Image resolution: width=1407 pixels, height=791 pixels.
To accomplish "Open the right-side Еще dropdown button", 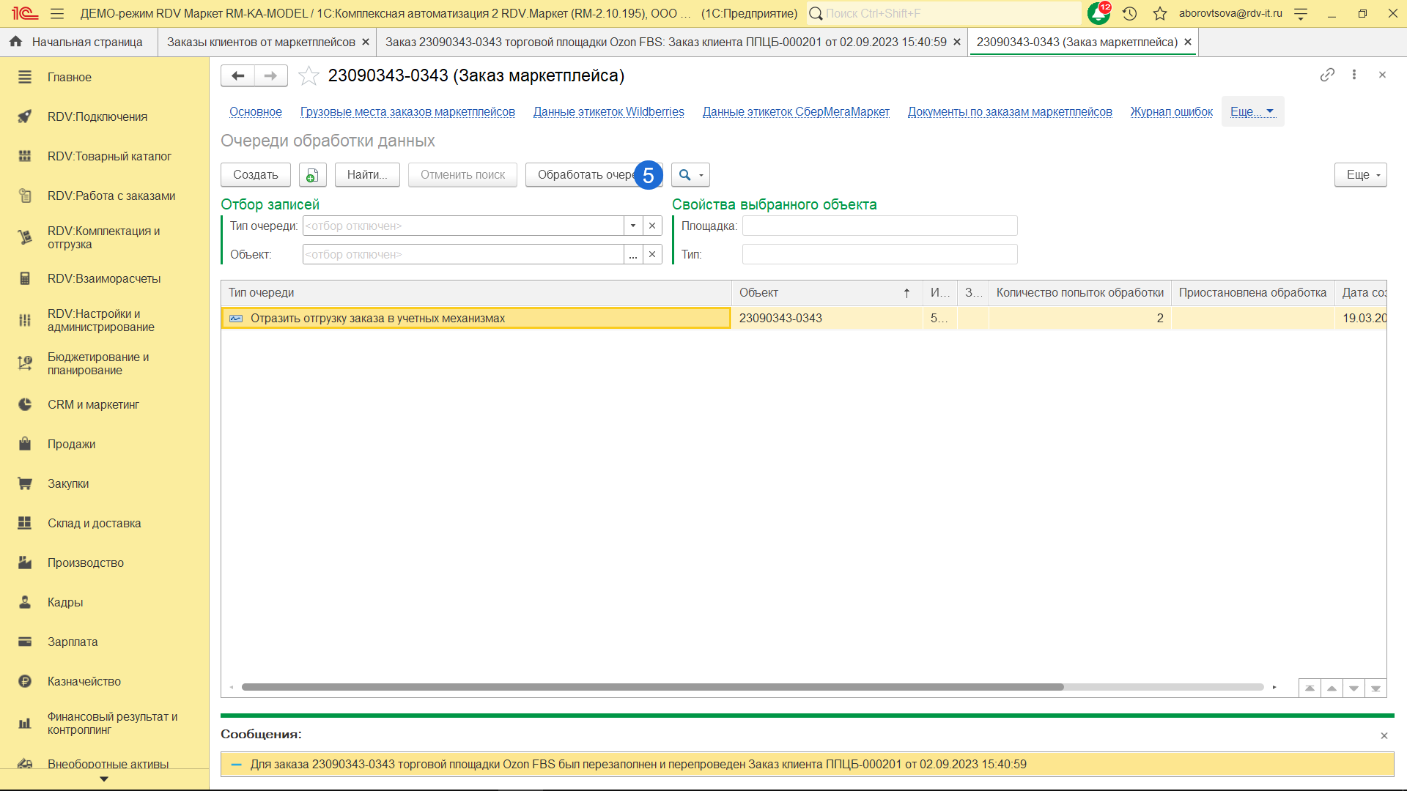I will tap(1360, 175).
